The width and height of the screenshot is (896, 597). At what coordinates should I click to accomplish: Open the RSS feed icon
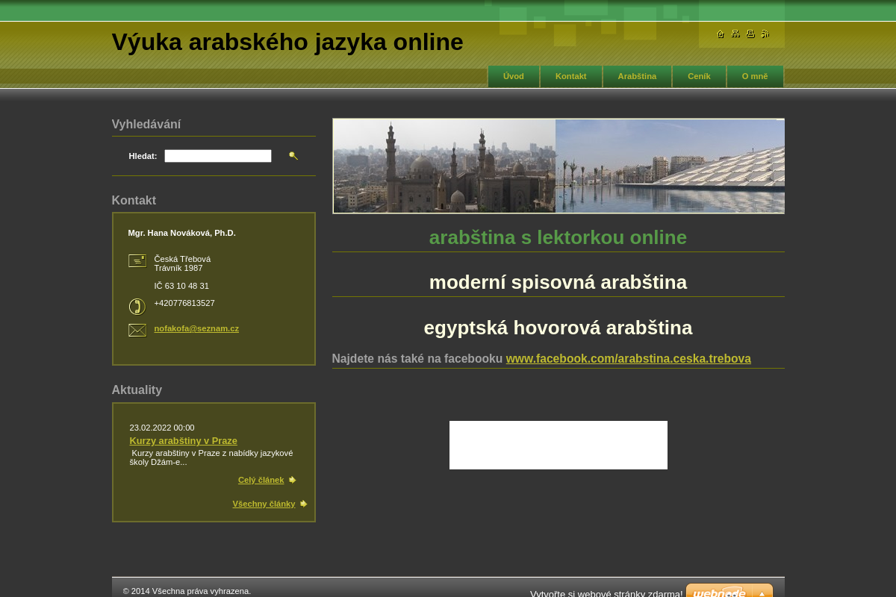pos(765,34)
